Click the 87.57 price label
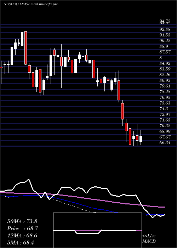177x248 pixels. (165, 52)
